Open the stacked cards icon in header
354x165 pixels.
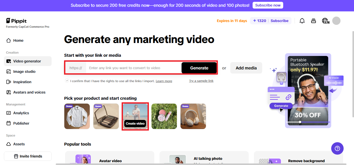coord(314,21)
